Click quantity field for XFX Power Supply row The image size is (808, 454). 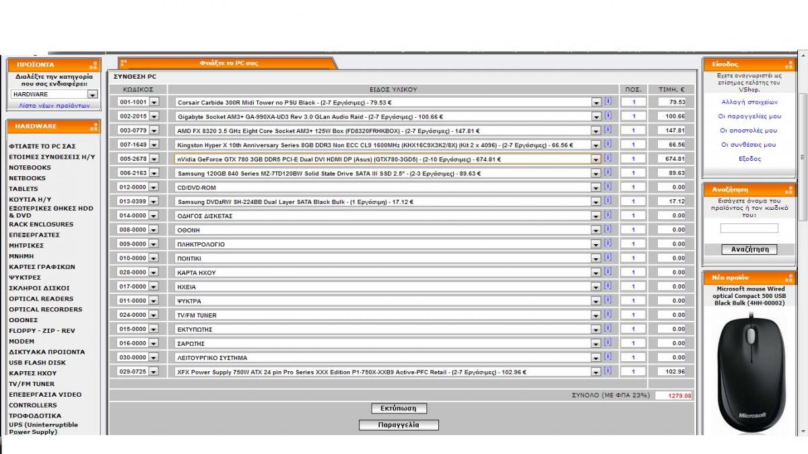pyautogui.click(x=634, y=371)
